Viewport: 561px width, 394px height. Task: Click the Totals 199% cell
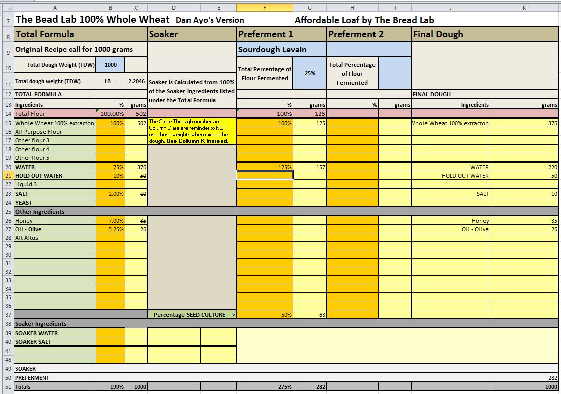pos(110,387)
